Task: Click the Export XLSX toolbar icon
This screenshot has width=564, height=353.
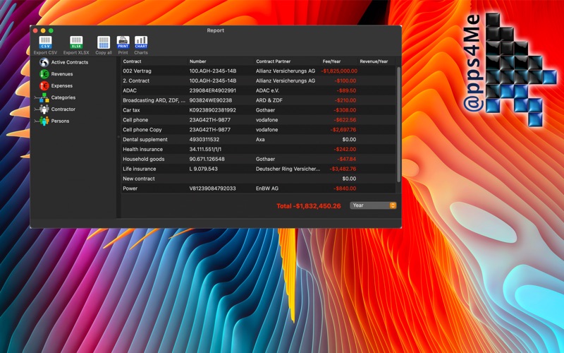Action: [76, 42]
